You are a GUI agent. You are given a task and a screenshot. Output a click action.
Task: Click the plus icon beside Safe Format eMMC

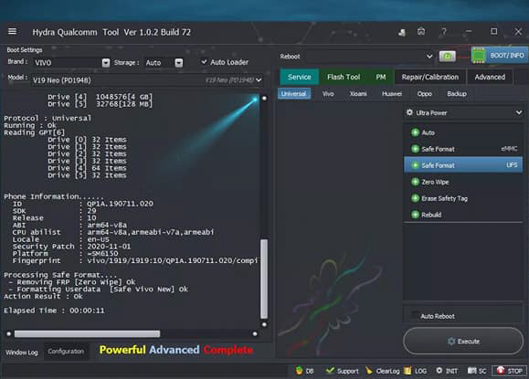click(x=415, y=149)
